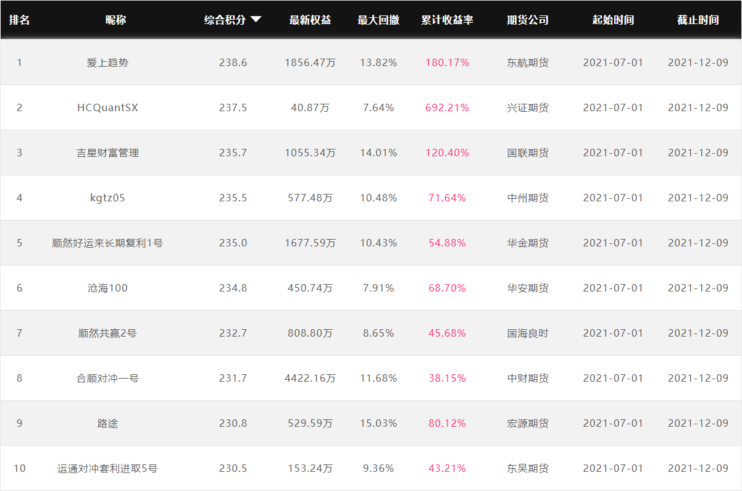Select the drawdown value 7.64%
Screen dimensions: 742x491
(x=378, y=107)
